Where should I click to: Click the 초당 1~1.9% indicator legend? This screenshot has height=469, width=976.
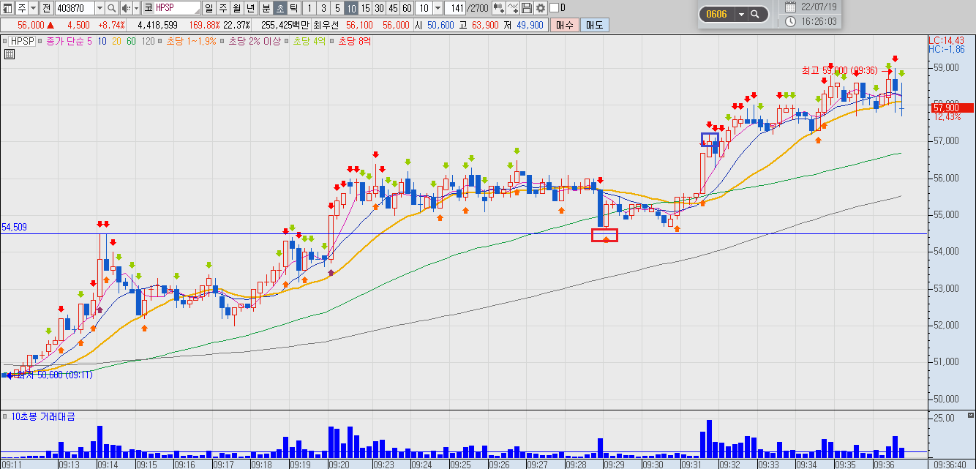191,41
